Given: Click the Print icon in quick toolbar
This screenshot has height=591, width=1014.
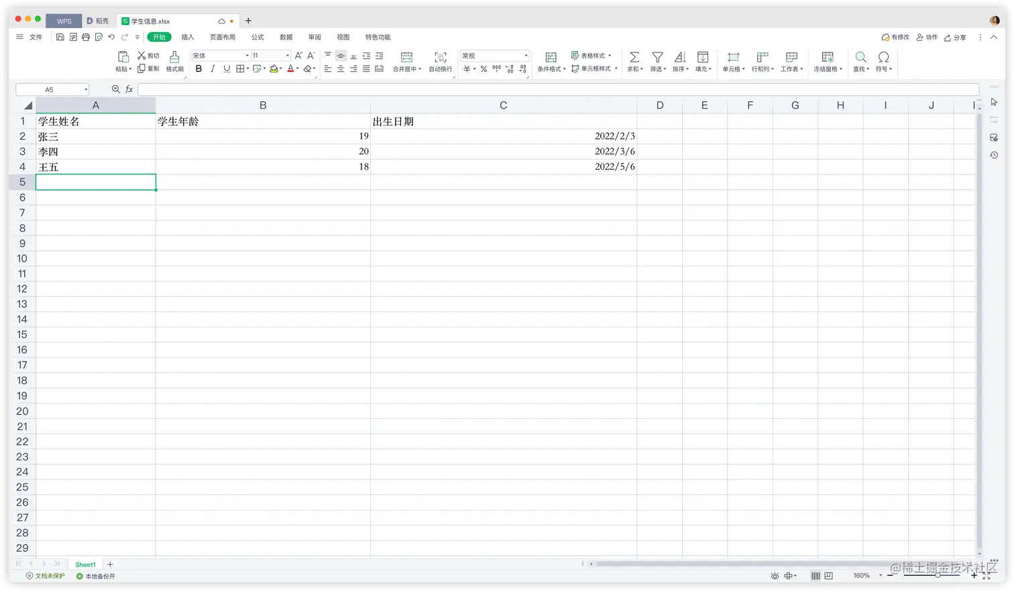Looking at the screenshot, I should click(86, 38).
